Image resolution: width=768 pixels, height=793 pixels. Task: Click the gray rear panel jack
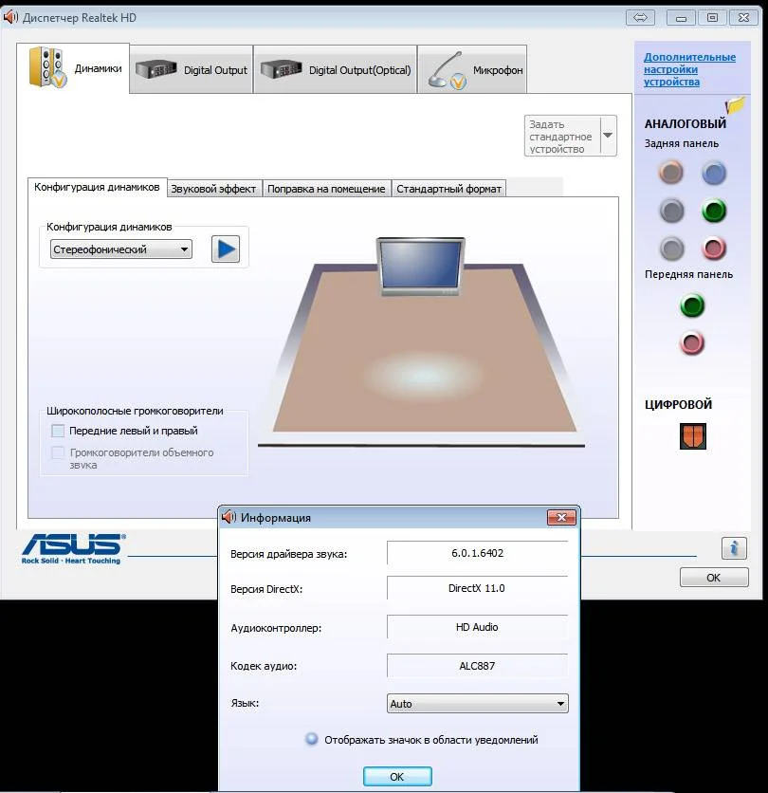click(671, 249)
